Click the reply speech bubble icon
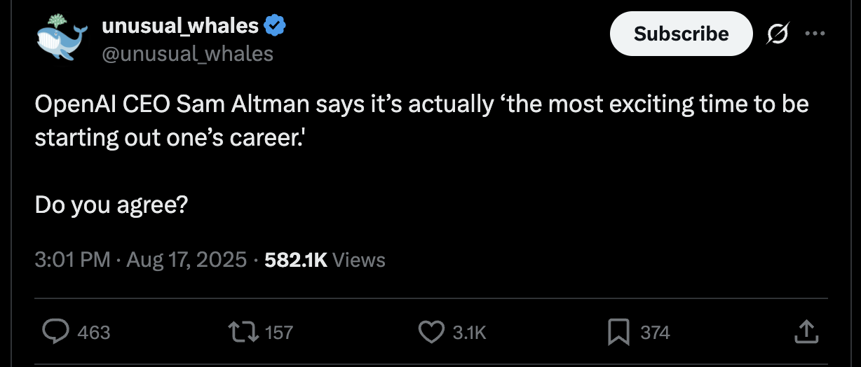Image resolution: width=861 pixels, height=367 pixels. [57, 331]
